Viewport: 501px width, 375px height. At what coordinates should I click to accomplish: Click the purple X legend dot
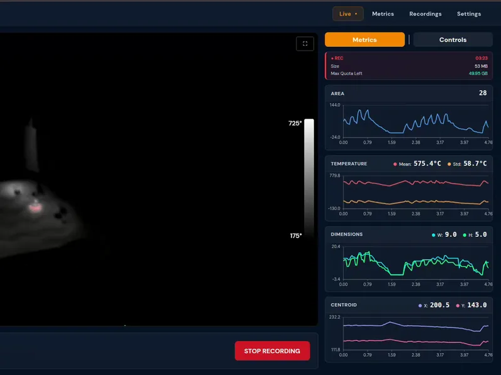coord(420,306)
